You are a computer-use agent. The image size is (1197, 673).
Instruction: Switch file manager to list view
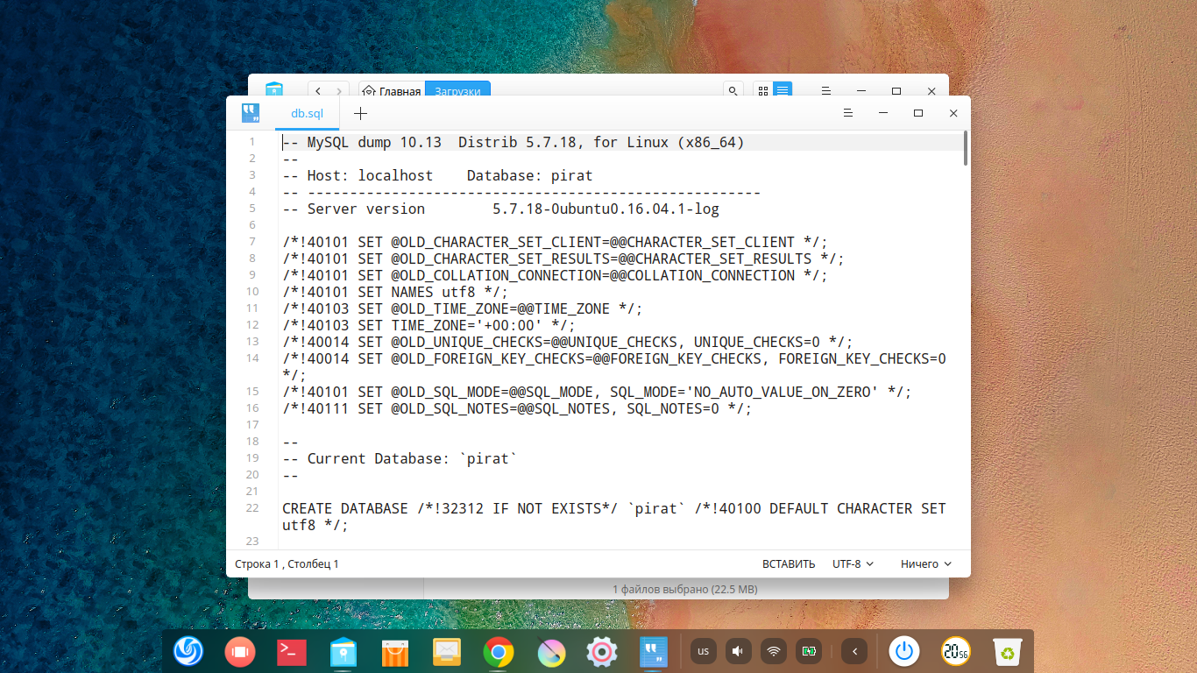pyautogui.click(x=783, y=90)
